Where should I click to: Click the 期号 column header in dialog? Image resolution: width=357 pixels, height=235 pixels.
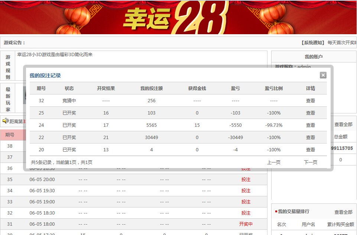[41, 88]
